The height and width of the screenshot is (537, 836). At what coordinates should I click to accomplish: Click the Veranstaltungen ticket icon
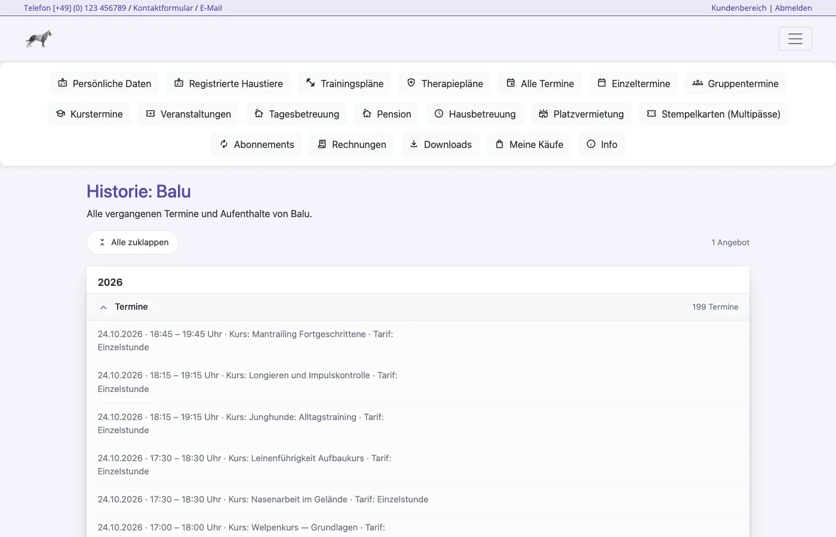point(150,113)
